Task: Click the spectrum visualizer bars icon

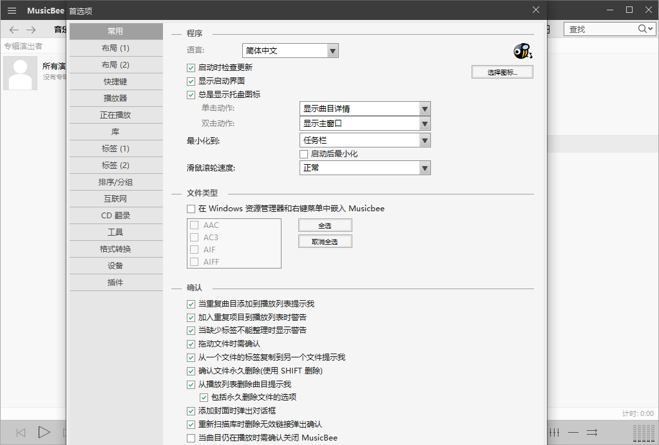Action: (x=644, y=433)
